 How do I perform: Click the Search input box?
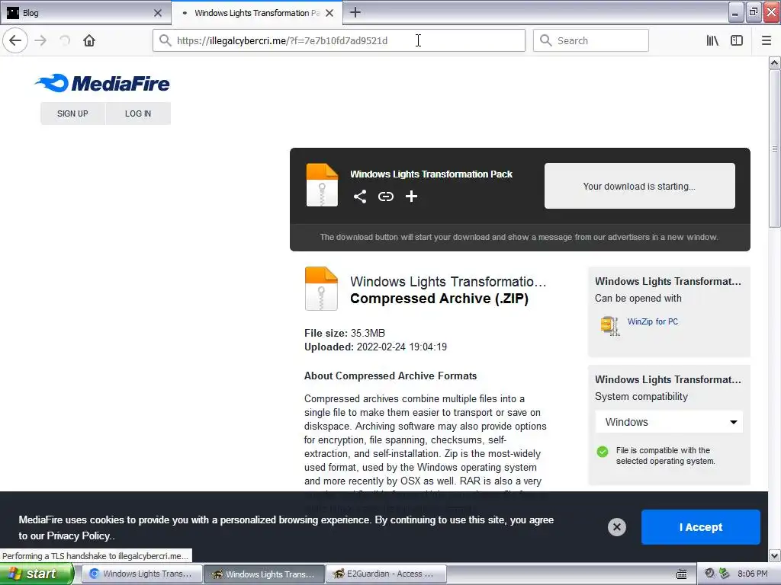click(591, 40)
